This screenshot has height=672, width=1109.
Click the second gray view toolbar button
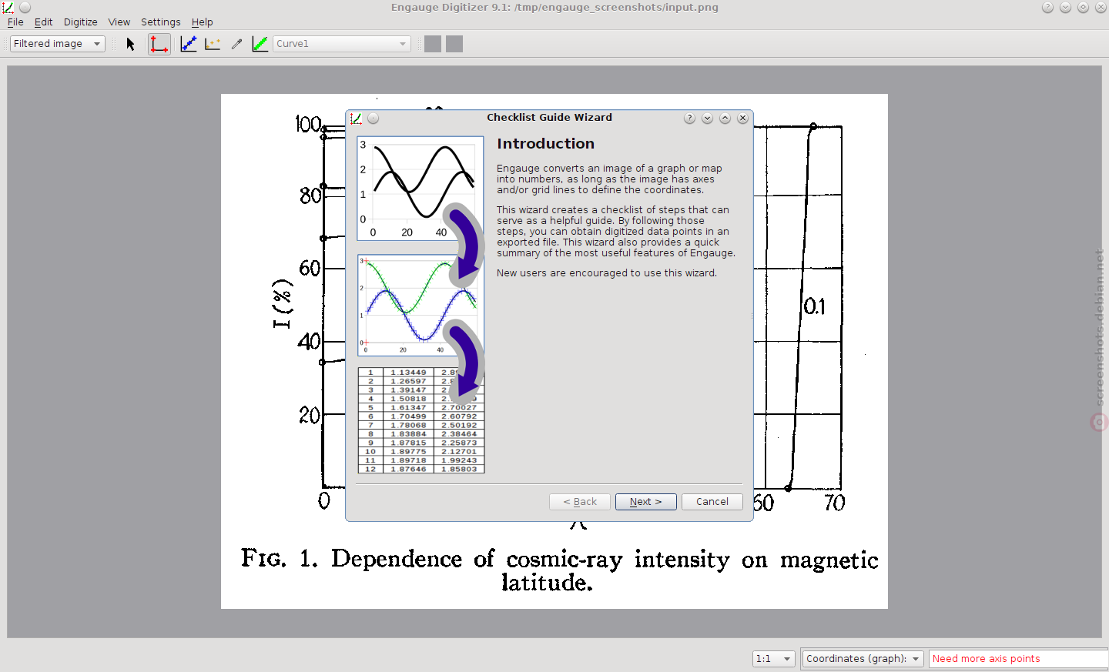click(454, 44)
